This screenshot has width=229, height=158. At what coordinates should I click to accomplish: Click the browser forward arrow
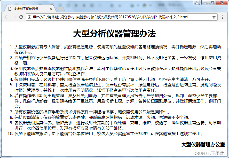pos(14,17)
